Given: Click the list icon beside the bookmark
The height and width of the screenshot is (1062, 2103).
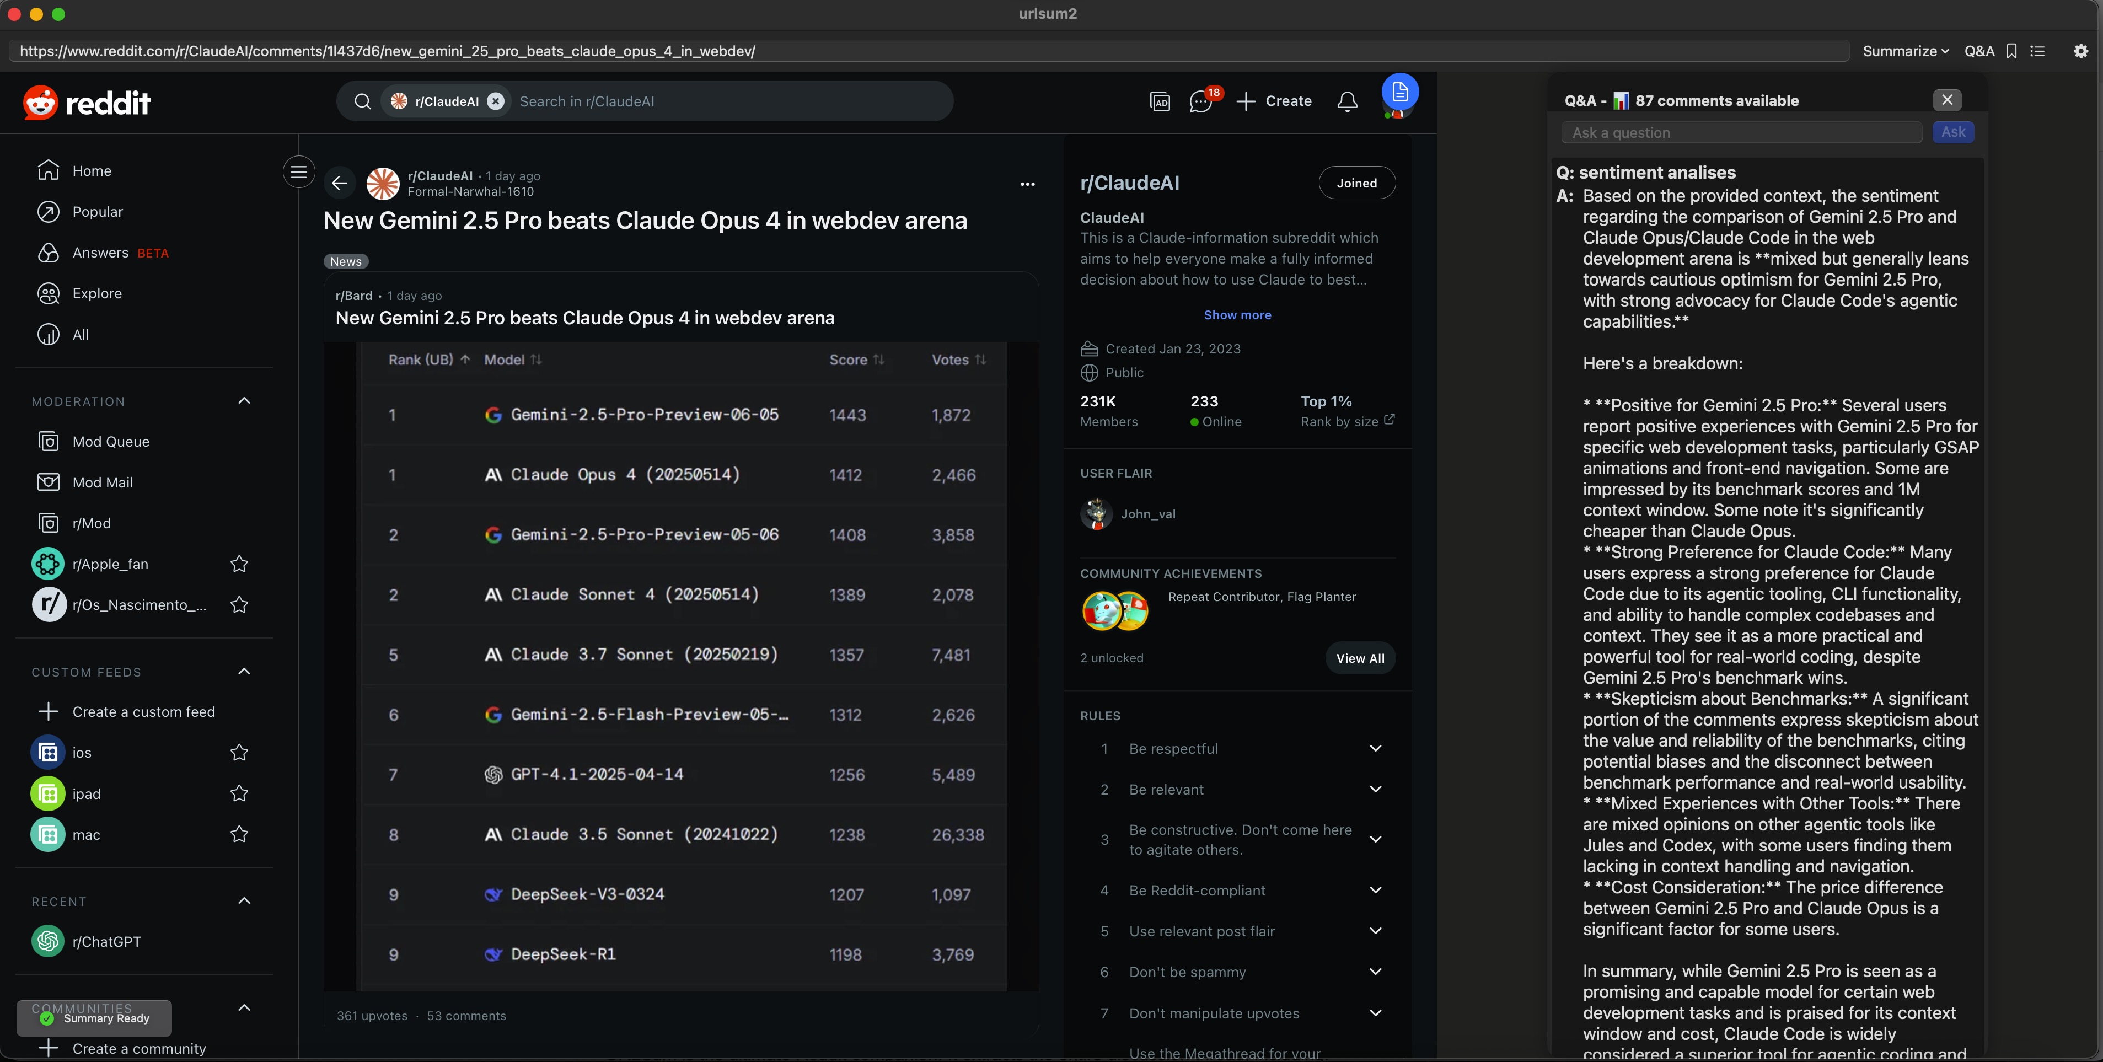Looking at the screenshot, I should click(2038, 51).
